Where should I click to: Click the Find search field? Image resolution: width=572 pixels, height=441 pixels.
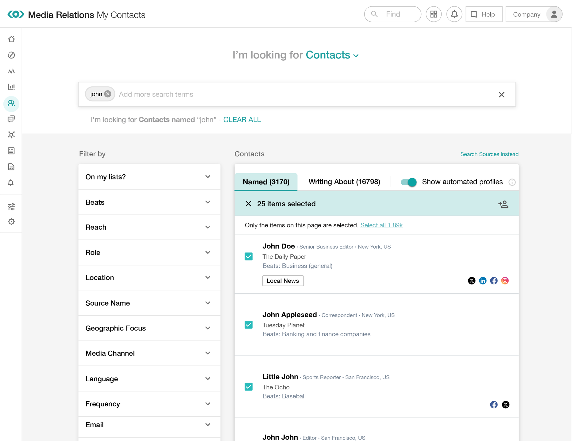tap(393, 14)
